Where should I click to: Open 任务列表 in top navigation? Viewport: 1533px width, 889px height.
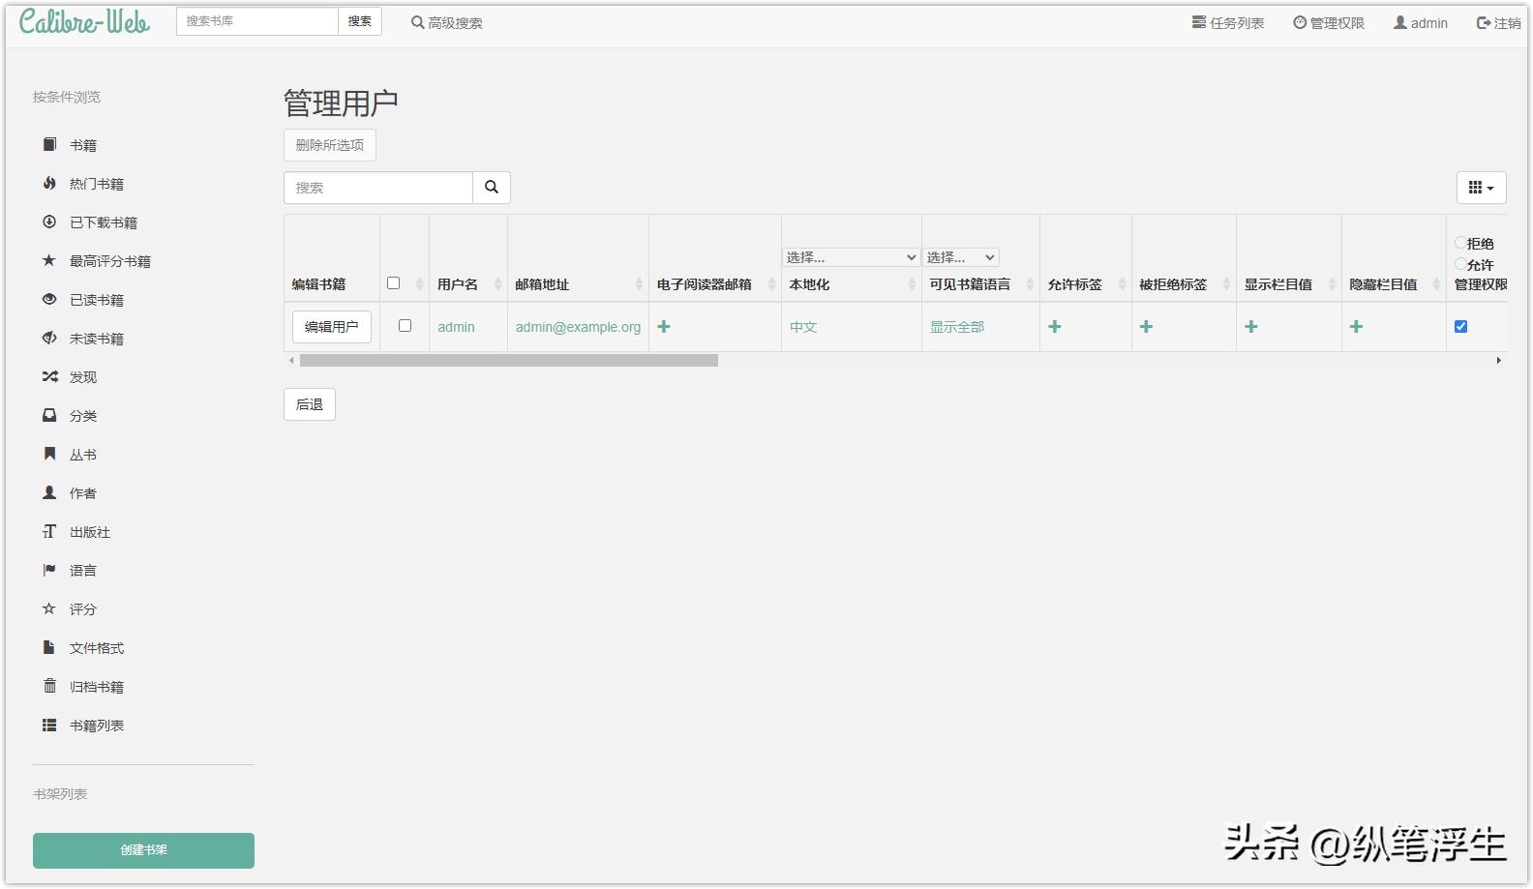[x=1228, y=23]
